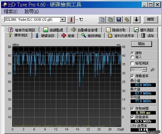162x134 pixels.
Task: Expand the EZLINK drive selection dropdown
Action: pos(63,20)
